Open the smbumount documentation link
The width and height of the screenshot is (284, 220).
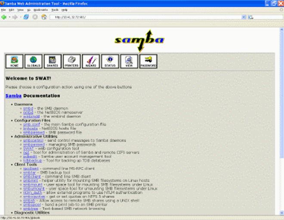coord(34,189)
